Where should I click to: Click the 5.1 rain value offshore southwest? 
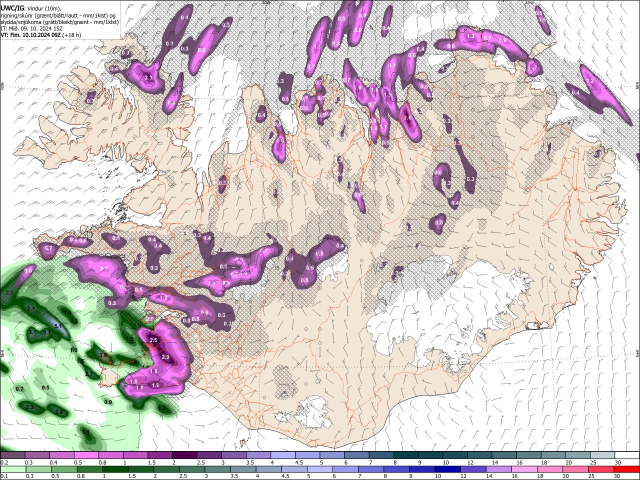(58, 326)
